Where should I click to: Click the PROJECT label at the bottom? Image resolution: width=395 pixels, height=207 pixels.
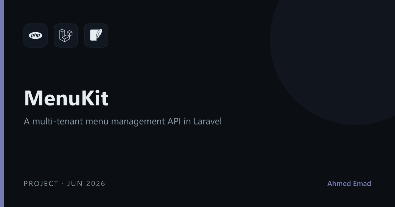click(x=41, y=183)
